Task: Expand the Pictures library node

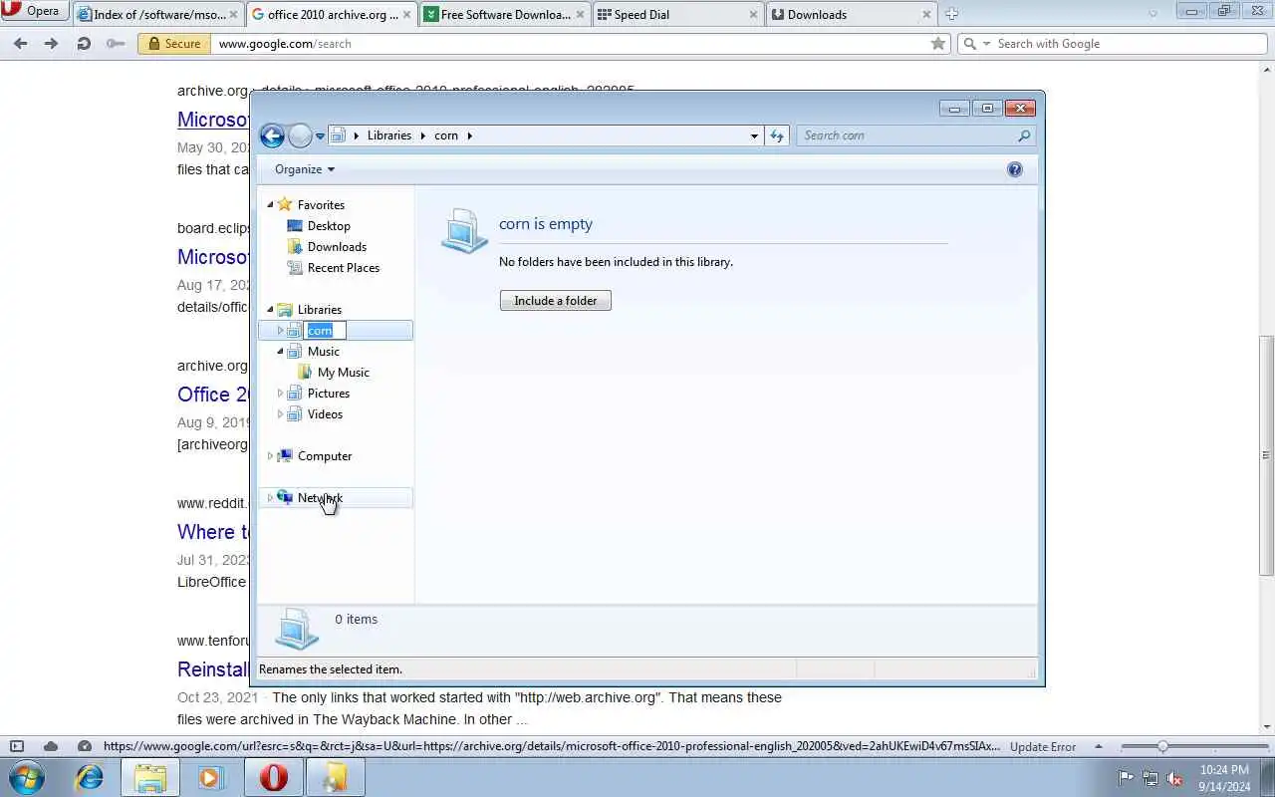Action: click(280, 394)
